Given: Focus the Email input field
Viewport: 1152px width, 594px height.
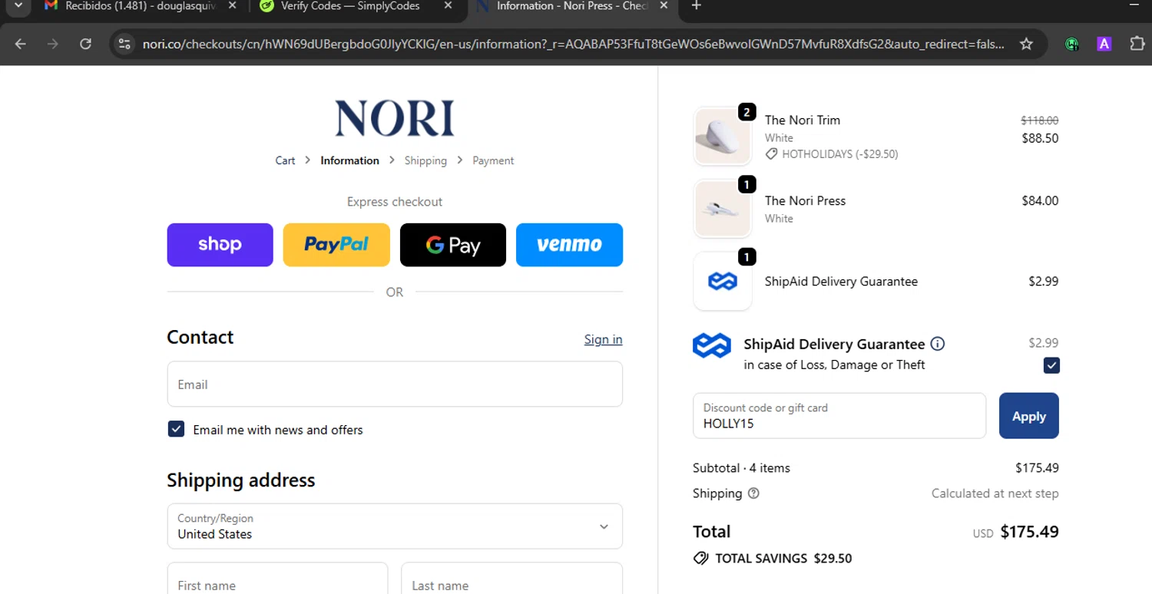Looking at the screenshot, I should [x=395, y=384].
